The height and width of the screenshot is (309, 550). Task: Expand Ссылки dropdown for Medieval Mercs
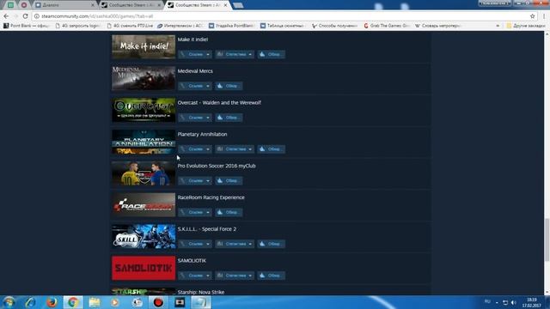[x=195, y=86]
